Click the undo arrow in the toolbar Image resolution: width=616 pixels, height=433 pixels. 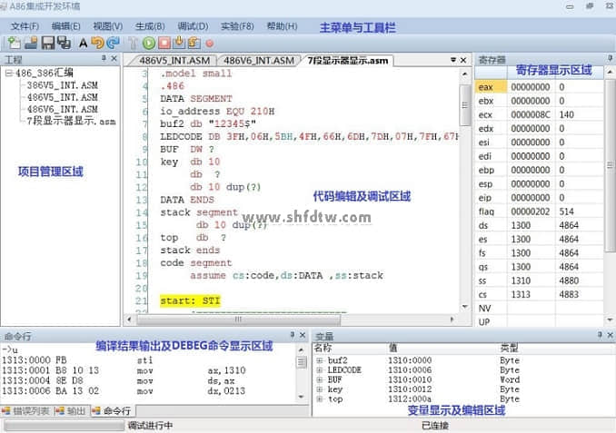(x=97, y=43)
